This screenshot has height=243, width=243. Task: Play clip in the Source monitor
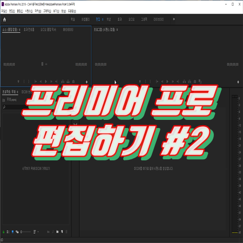(x=46, y=82)
